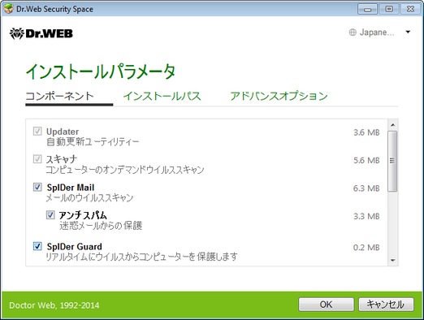This screenshot has width=424, height=320.
Task: Toggle the Updater checkbox
Action: 37,132
